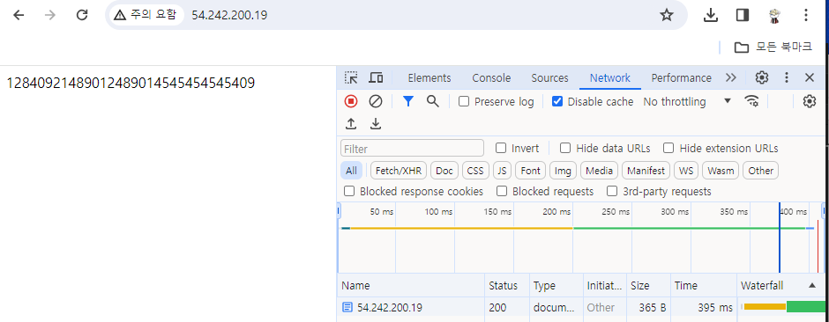The width and height of the screenshot is (829, 322).
Task: Sort by the Status column header
Action: pyautogui.click(x=506, y=286)
